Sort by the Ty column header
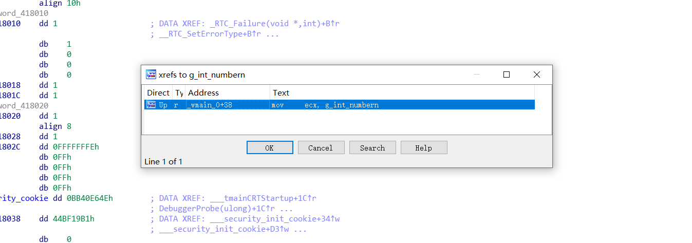The width and height of the screenshot is (692, 243). click(x=179, y=93)
